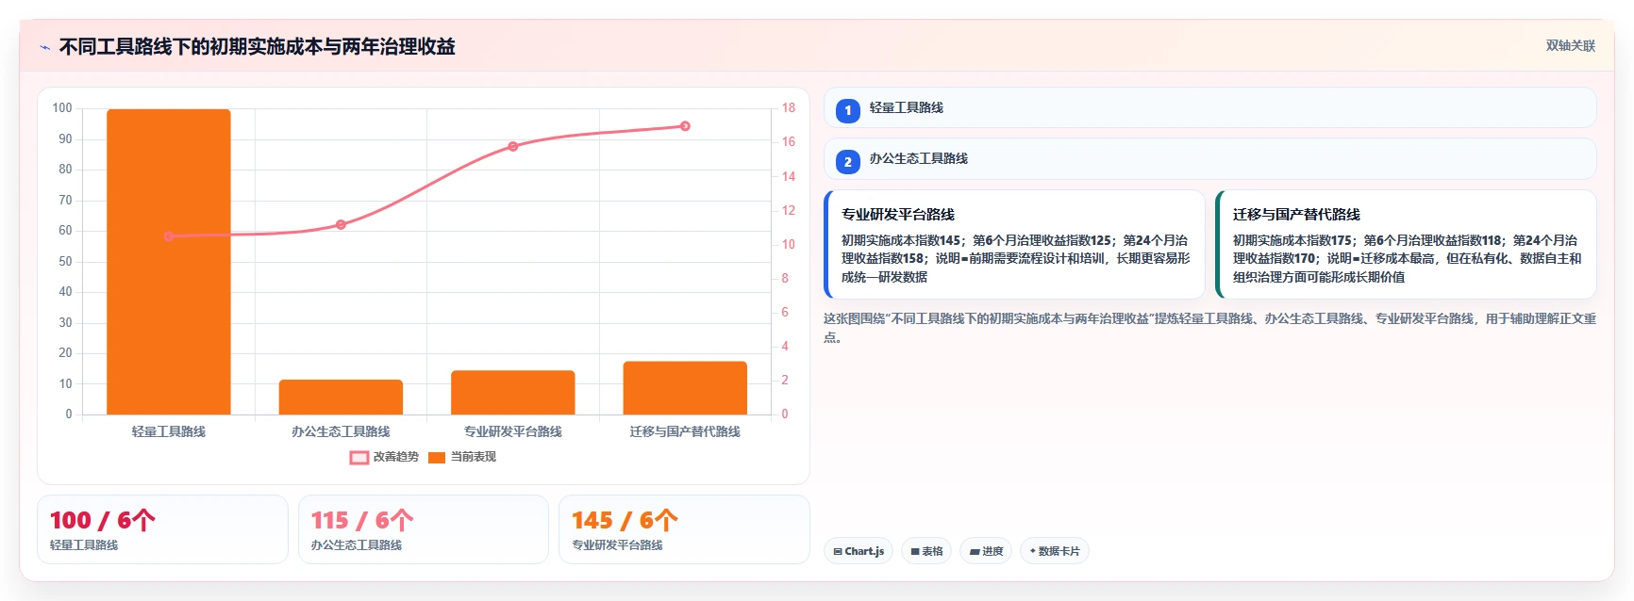Viewport: 1634px width, 601px height.
Task: Click the blue number 2 badge
Action: pos(847,162)
